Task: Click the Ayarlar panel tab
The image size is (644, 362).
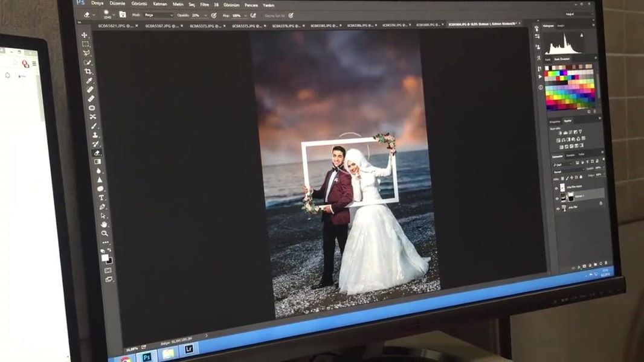Action: pyautogui.click(x=568, y=121)
